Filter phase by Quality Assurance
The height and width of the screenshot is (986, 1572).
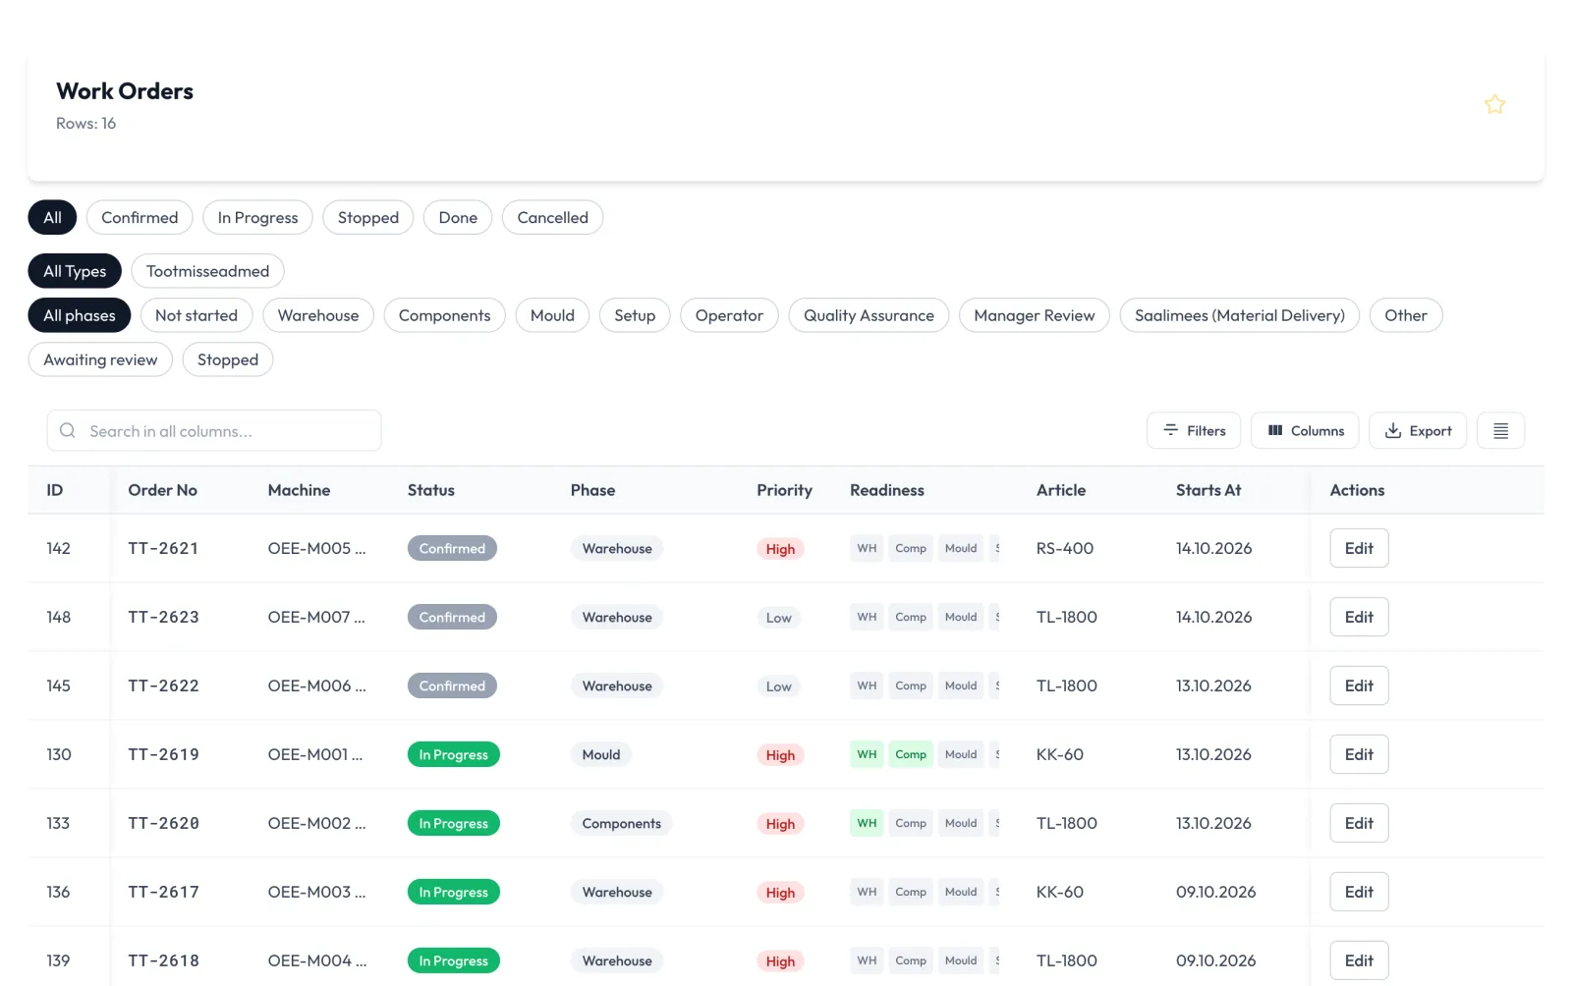click(x=869, y=315)
